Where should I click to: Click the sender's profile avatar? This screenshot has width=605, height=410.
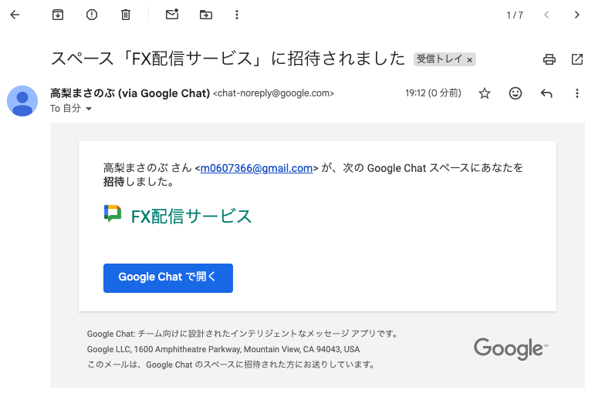22,101
